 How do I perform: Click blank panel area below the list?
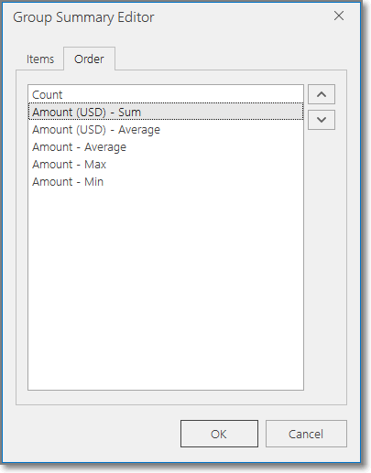[x=181, y=397]
